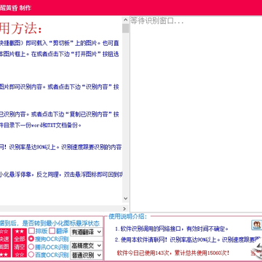This screenshot has width=262, height=262.
Task: Open the 有道翻译 dropdown
Action: [x=87, y=231]
